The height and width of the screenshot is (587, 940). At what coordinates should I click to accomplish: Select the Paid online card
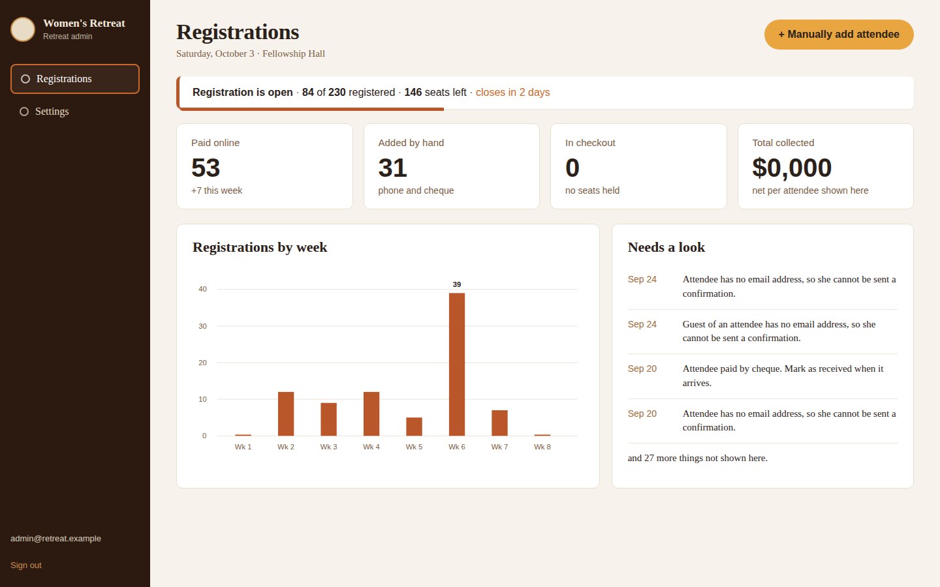coord(264,166)
